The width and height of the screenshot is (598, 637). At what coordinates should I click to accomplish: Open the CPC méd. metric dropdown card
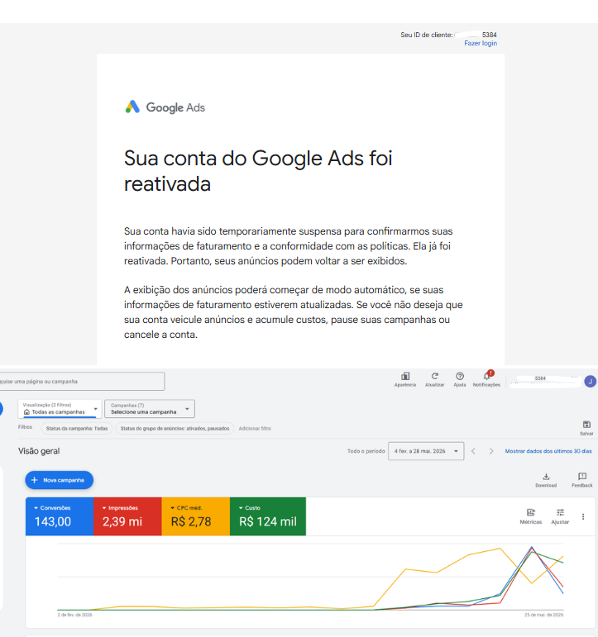[x=196, y=516]
